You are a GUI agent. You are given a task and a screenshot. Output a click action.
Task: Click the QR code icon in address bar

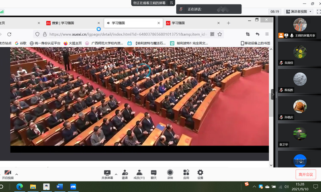click(212, 34)
